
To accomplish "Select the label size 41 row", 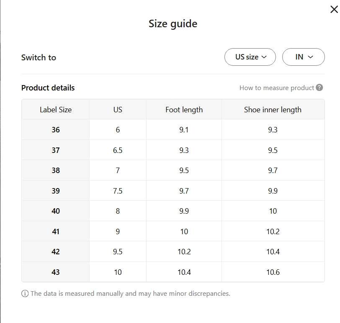I will tap(56, 232).
